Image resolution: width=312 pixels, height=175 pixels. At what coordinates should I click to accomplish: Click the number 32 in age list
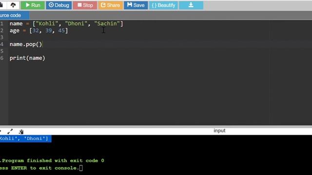(36, 31)
